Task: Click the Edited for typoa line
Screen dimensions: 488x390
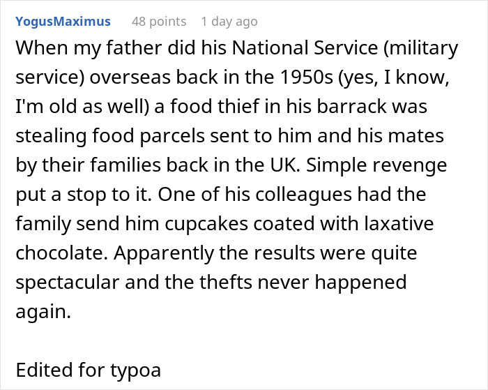Action: point(88,370)
